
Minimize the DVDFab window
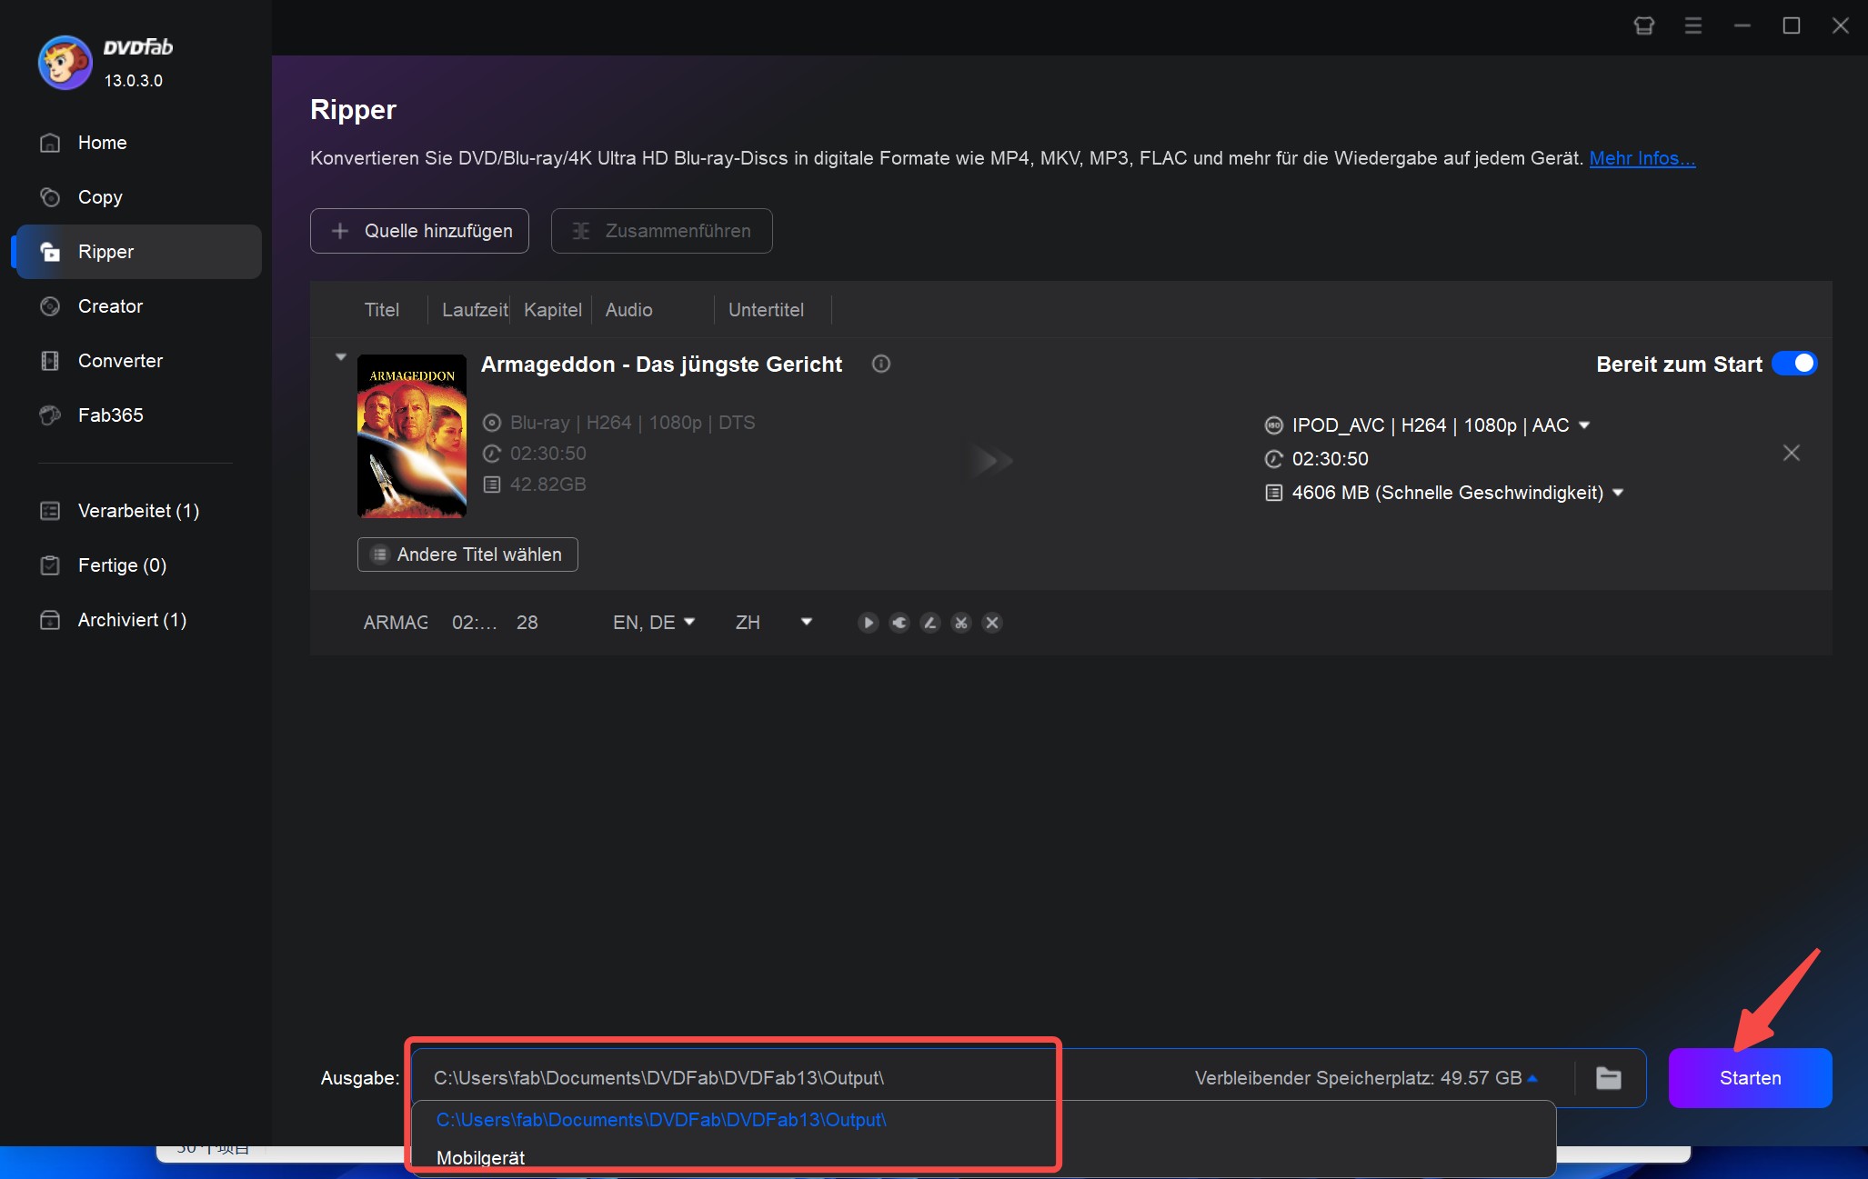click(1742, 25)
